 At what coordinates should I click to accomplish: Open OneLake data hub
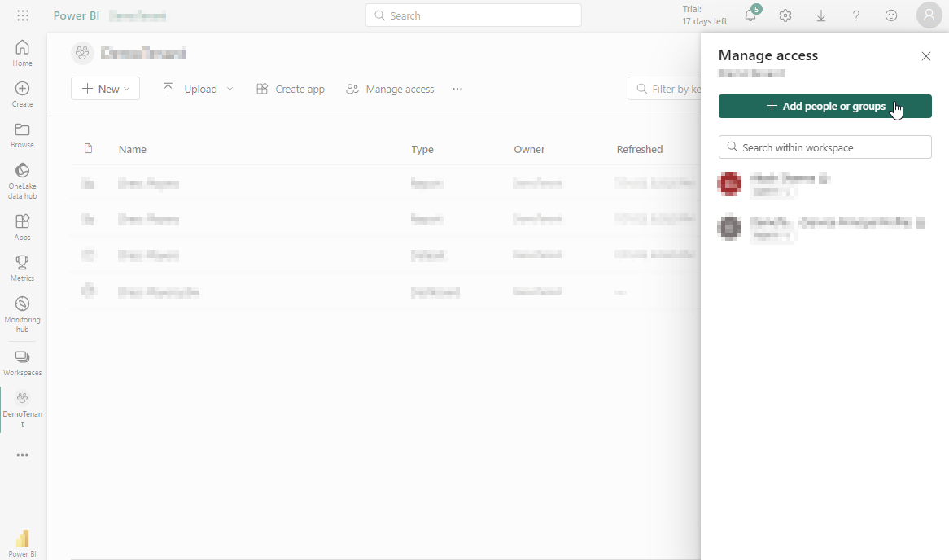point(23,181)
